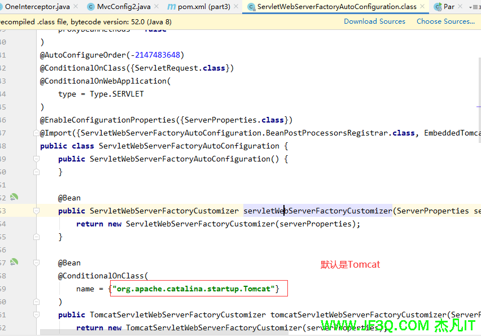Close the ServletWebServerFactoryAutoConfiguration.class tab

pyautogui.click(x=423, y=7)
